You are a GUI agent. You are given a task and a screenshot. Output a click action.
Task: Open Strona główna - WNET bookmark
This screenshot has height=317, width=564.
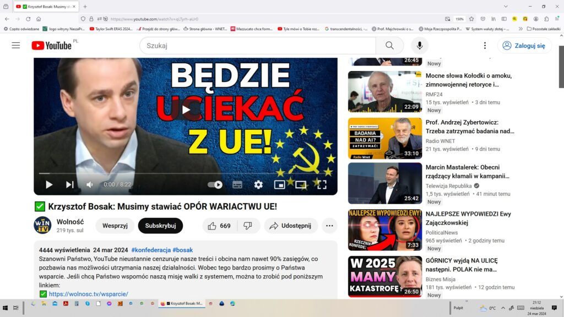(205, 29)
